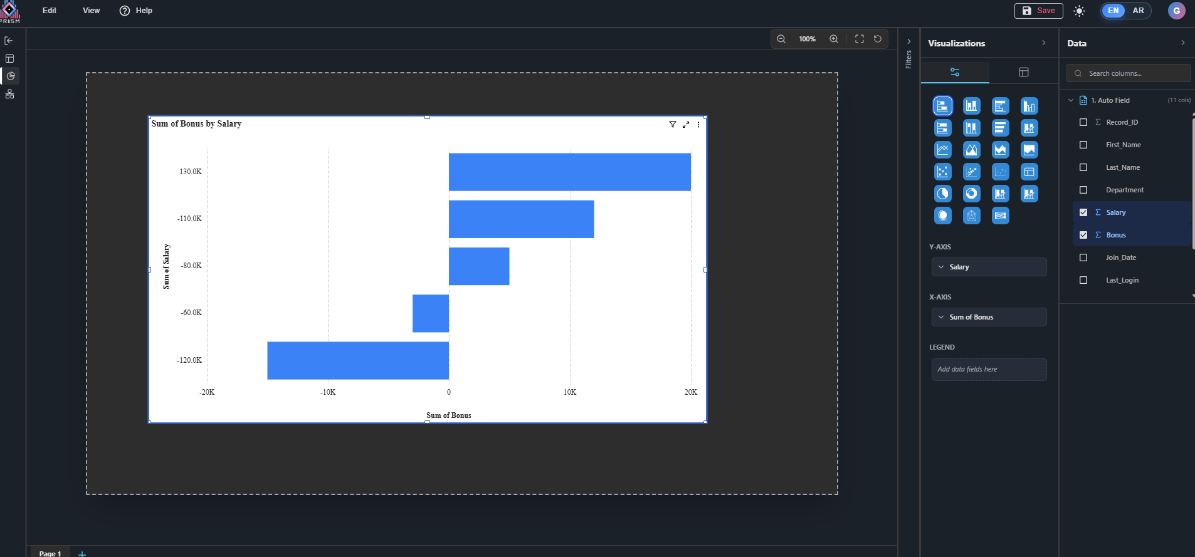Open the Salary Y-axis field dropdown

tap(989, 267)
